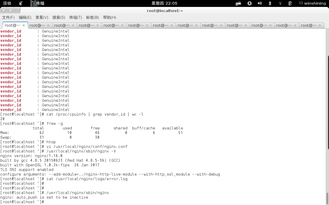Open the sound volume icon in top bar
This screenshot has width=329, height=205.
[x=260, y=3]
